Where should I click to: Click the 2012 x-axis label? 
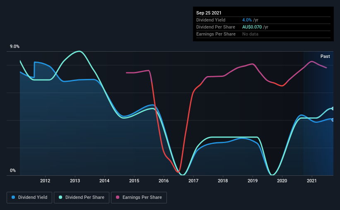click(x=45, y=181)
